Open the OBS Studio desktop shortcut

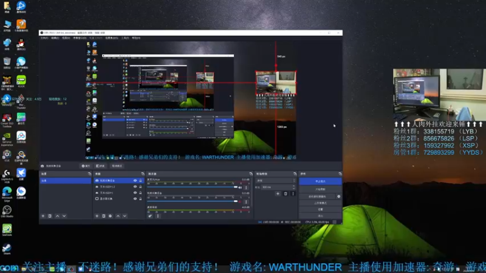coord(7,211)
